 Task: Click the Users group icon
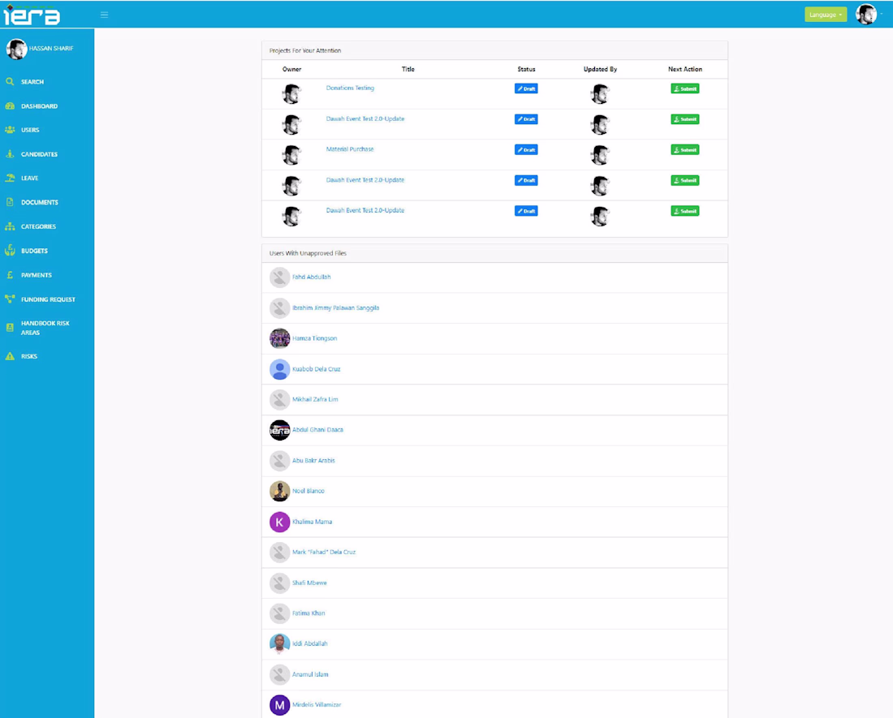[10, 130]
